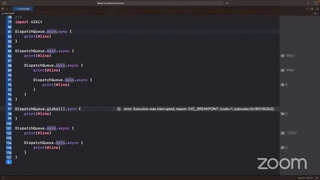Click the error icon on line 97
The width and height of the screenshot is (320, 180).
[119, 109]
